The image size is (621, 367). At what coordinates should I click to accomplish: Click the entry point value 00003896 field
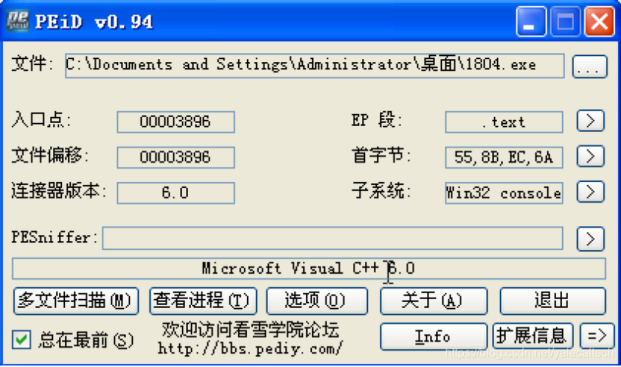click(176, 121)
